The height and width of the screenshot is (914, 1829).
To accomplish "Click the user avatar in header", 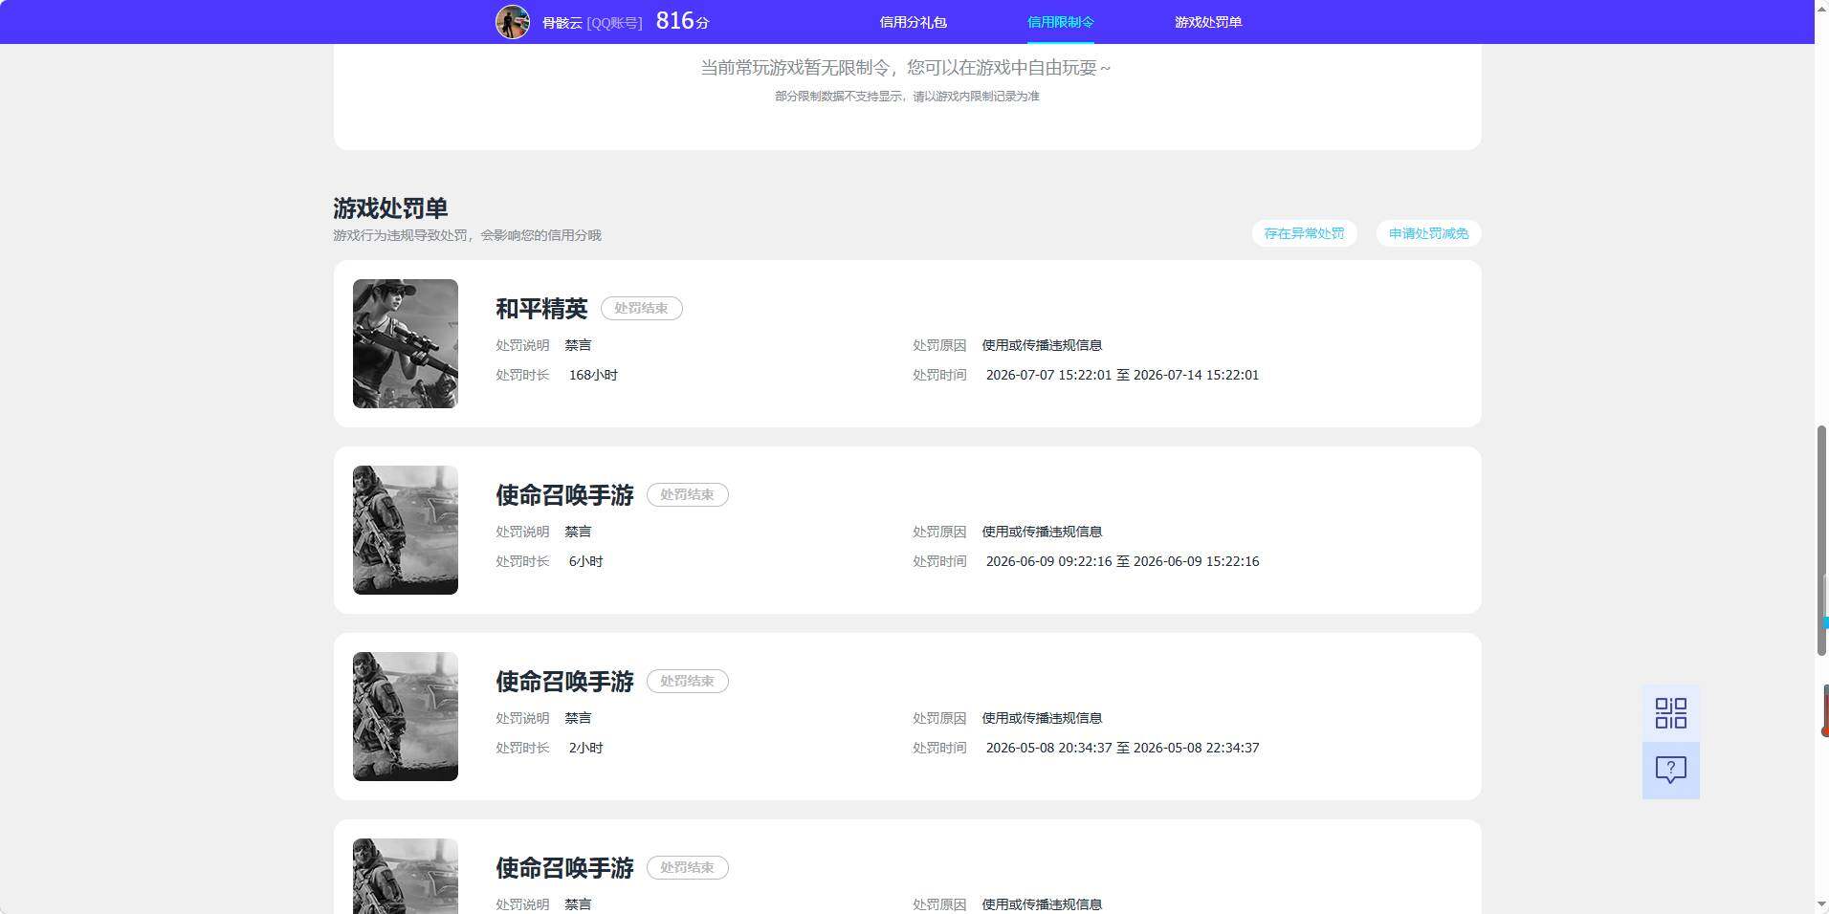I will coord(513,21).
